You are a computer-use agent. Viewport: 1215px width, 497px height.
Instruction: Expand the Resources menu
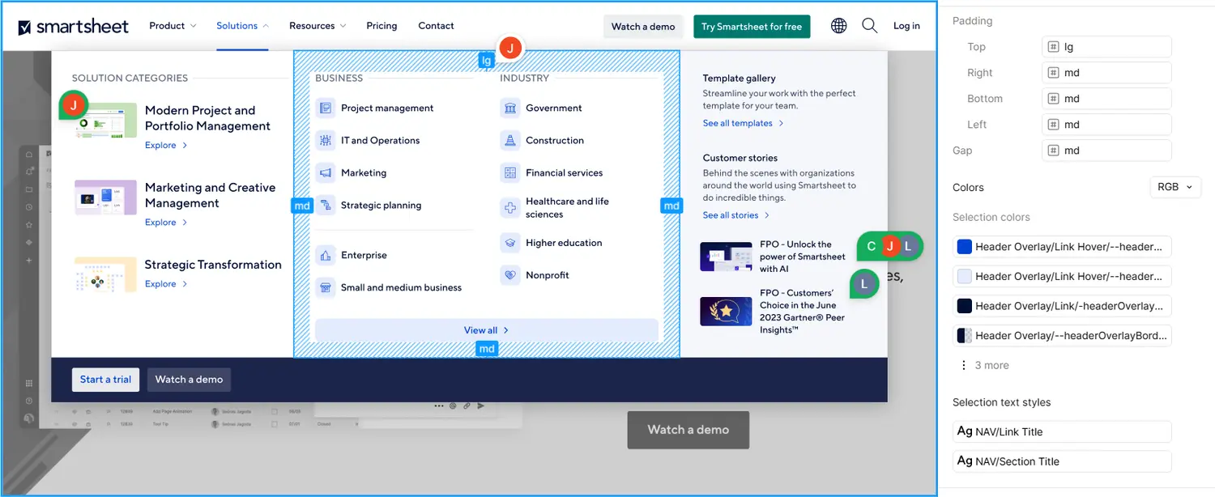(x=318, y=26)
